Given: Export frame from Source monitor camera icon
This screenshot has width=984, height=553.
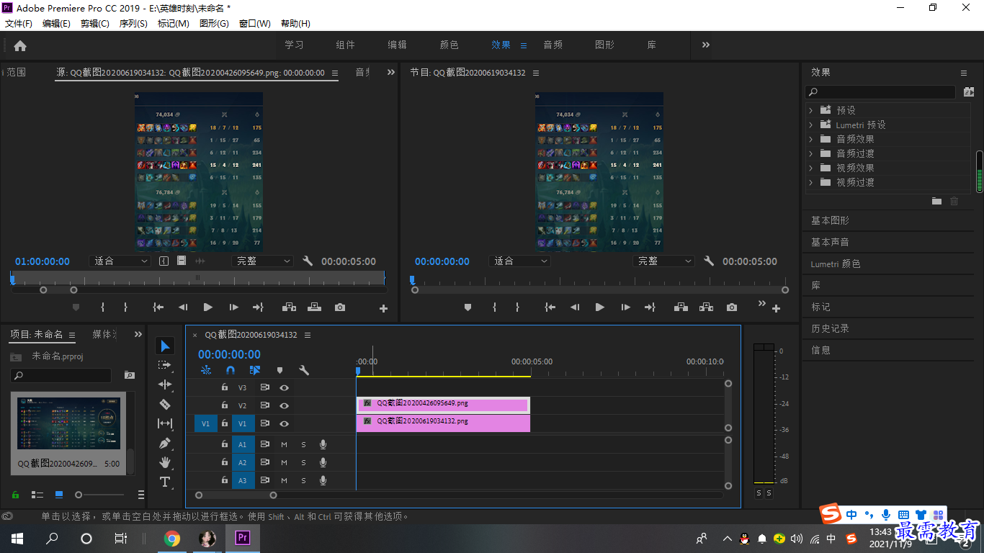Looking at the screenshot, I should pyautogui.click(x=340, y=307).
